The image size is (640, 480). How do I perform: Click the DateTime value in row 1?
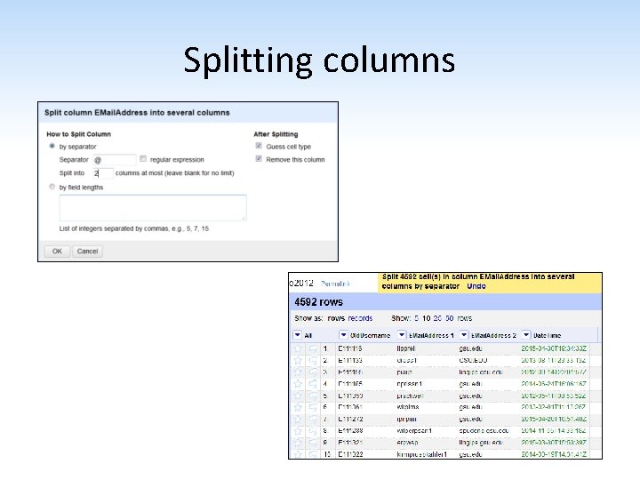click(x=554, y=348)
